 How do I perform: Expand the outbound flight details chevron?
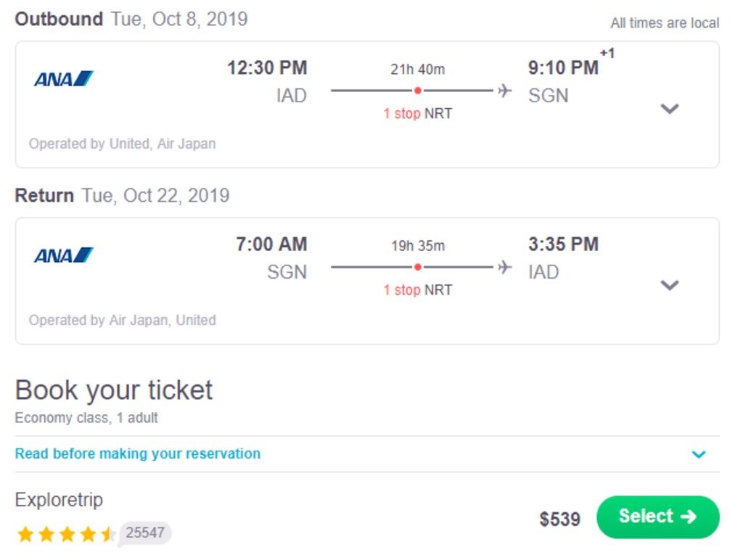tap(670, 109)
